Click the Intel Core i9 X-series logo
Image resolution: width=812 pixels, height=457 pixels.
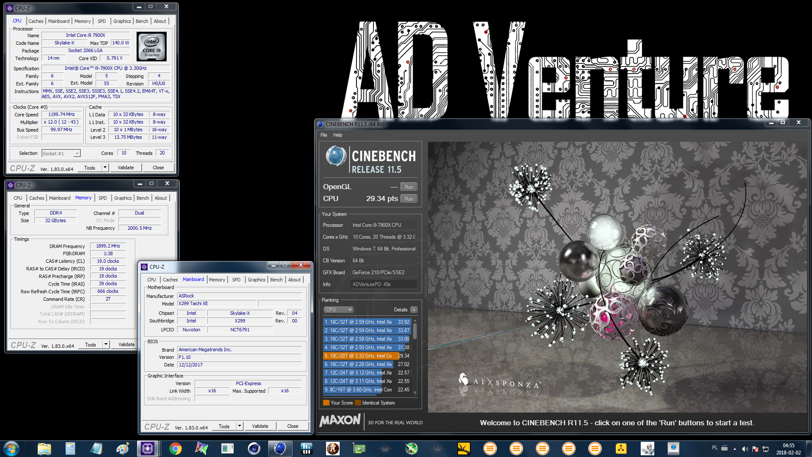[151, 47]
